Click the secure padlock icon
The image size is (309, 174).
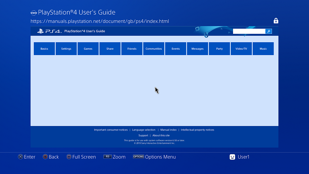276,21
